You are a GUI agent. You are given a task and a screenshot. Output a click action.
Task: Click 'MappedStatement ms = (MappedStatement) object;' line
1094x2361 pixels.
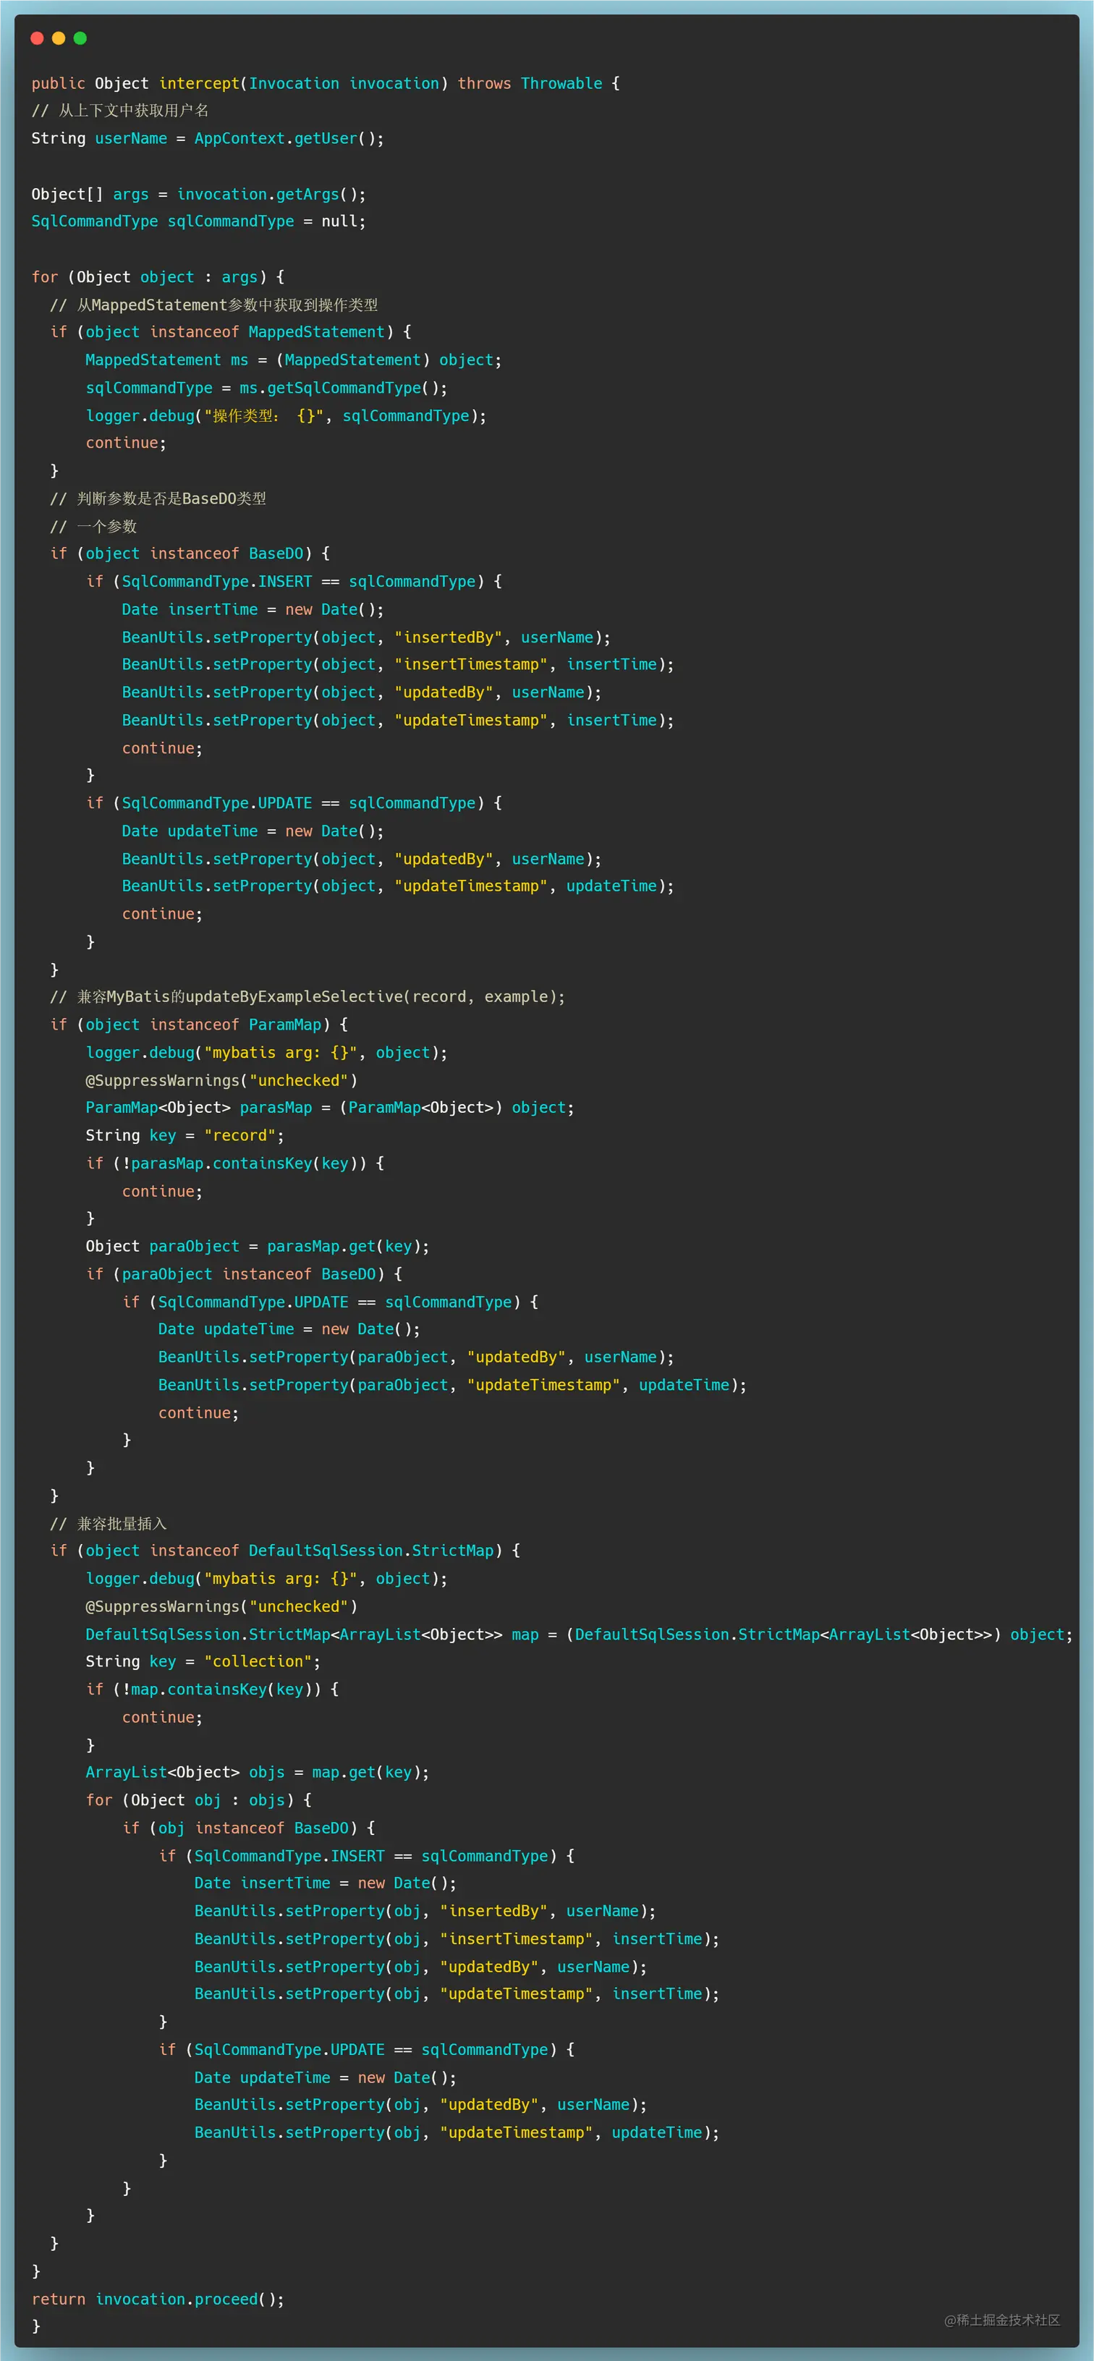293,360
